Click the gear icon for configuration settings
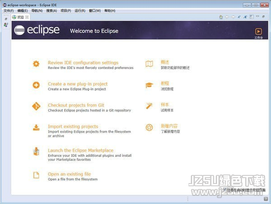This screenshot has width=271, height=204. point(36,64)
